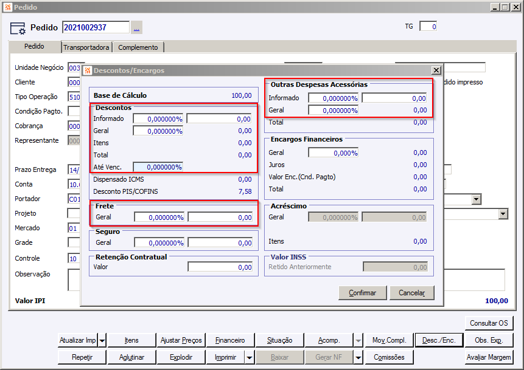This screenshot has height=370, width=524.
Task: Open the combo box right of Projeto row
Action: point(503,214)
